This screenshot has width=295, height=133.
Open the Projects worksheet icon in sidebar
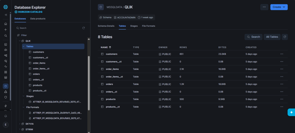pyautogui.click(x=6, y=44)
